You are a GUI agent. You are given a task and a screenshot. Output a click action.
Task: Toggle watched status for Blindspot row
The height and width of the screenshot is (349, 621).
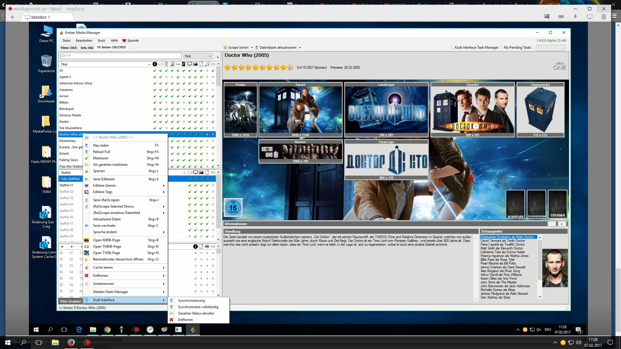coord(213,109)
